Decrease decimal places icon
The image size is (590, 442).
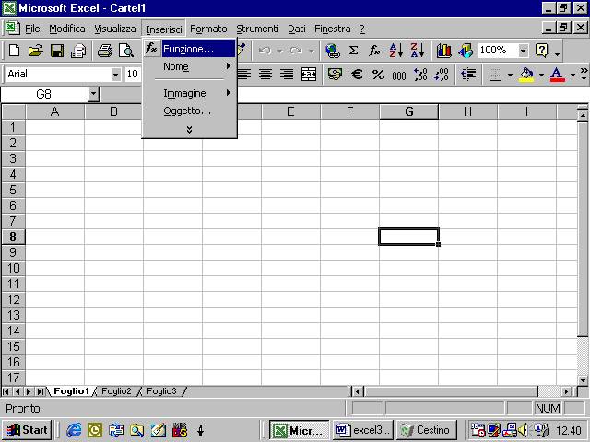tap(442, 74)
